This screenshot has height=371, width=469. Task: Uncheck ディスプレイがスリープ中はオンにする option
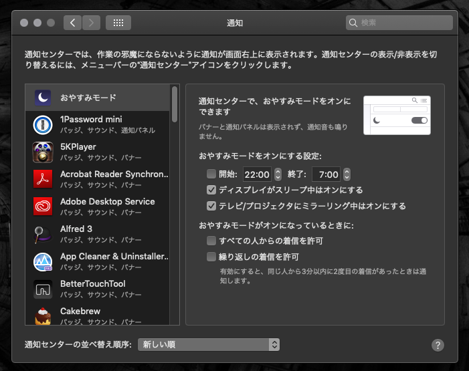(211, 190)
